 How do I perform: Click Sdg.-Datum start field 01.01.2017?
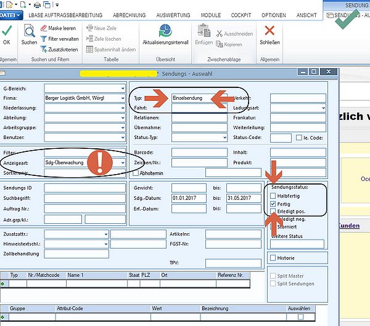click(x=189, y=198)
